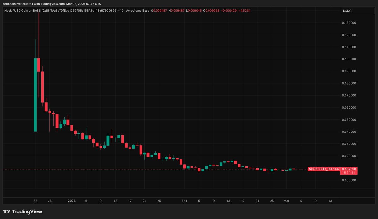Click the 0.000000 price axis label

point(348,180)
